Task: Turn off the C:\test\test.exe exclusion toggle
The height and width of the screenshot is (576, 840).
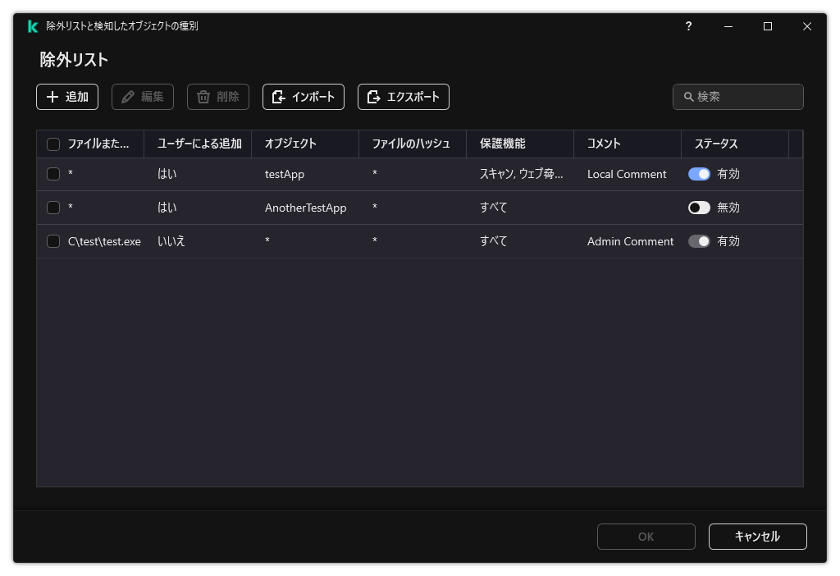Action: pos(699,241)
